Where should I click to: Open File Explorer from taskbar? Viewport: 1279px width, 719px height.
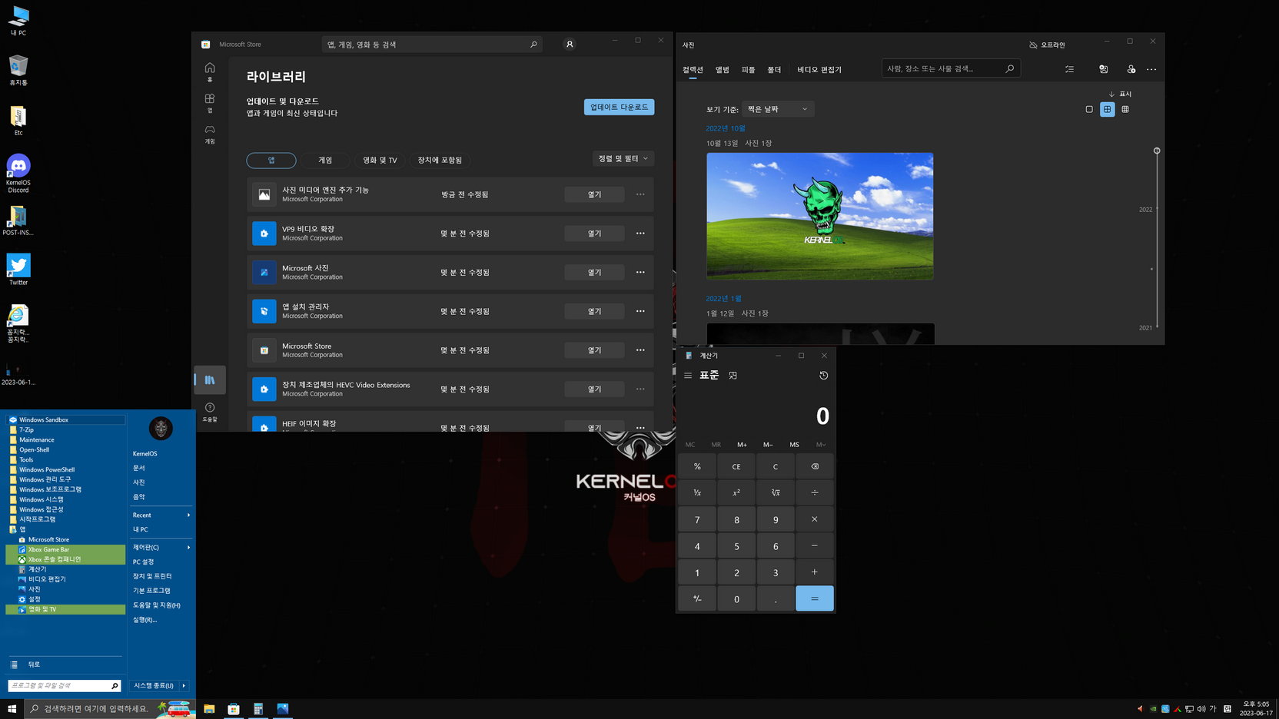pyautogui.click(x=209, y=709)
